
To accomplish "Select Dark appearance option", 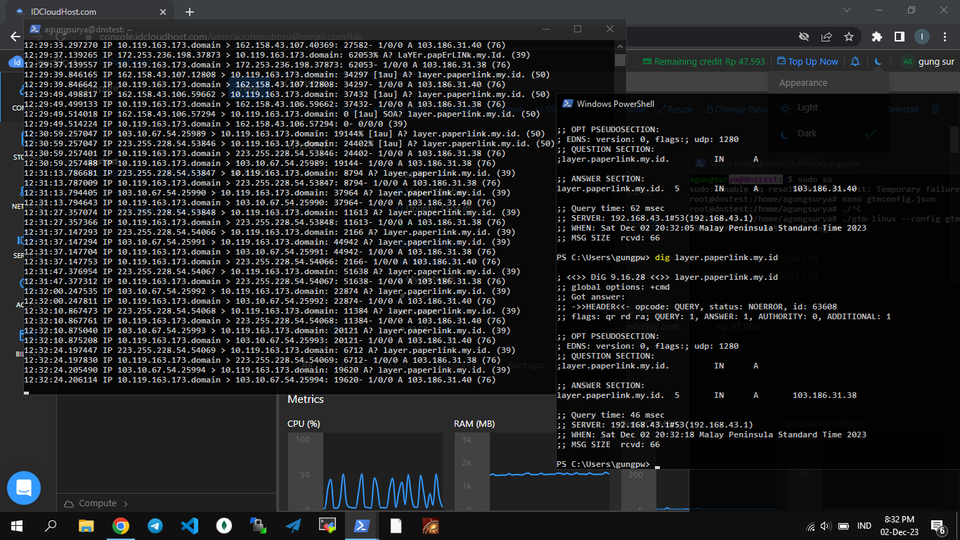I will [807, 134].
